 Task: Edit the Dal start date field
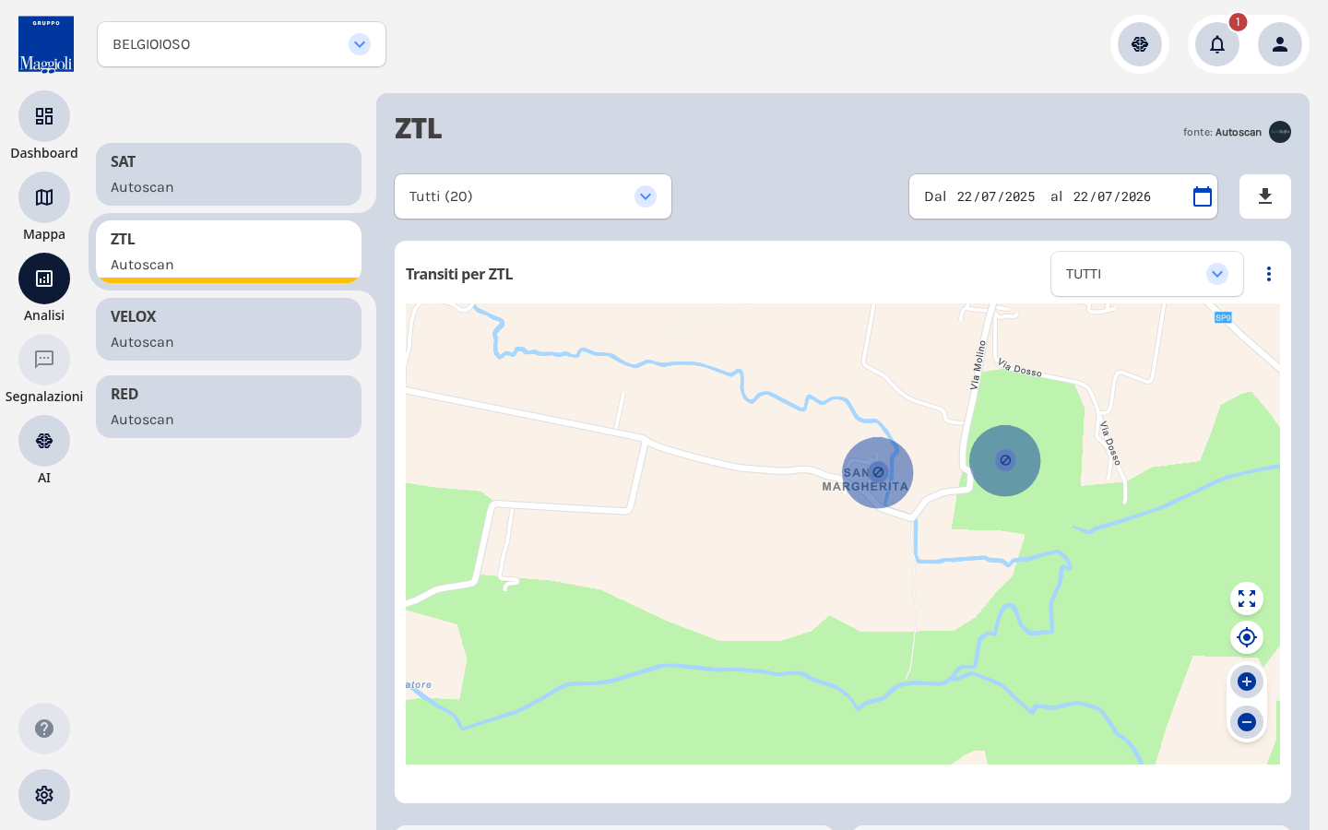pos(996,196)
